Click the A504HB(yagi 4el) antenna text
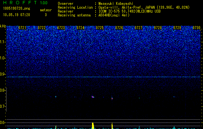The image size is (203, 129). tap(114, 15)
